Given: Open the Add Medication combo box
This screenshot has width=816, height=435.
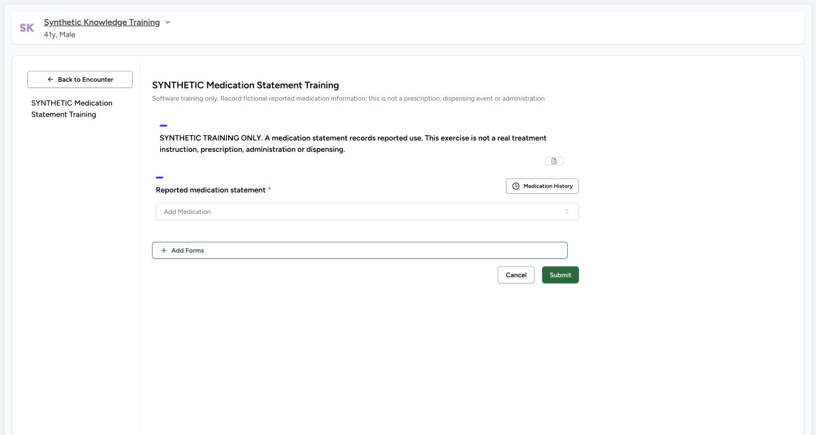Looking at the screenshot, I should point(367,212).
